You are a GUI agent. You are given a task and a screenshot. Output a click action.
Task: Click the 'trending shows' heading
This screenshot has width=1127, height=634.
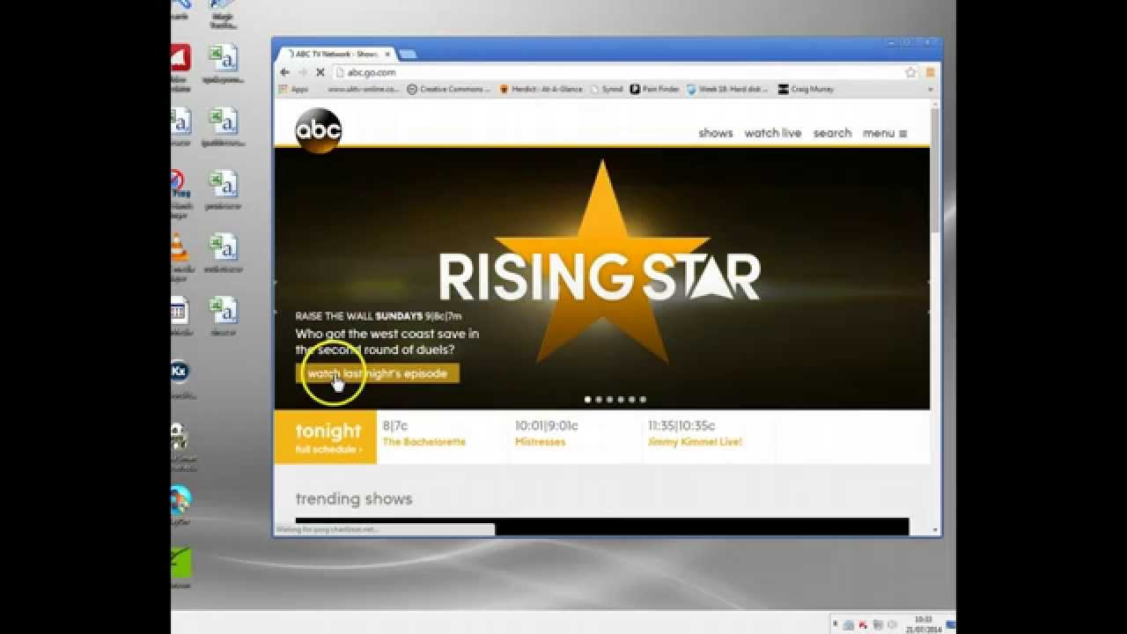(x=354, y=498)
